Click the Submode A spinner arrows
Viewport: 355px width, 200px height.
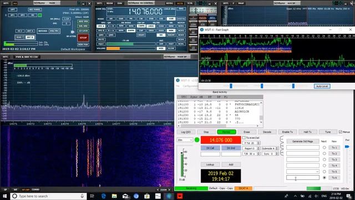pos(276,148)
